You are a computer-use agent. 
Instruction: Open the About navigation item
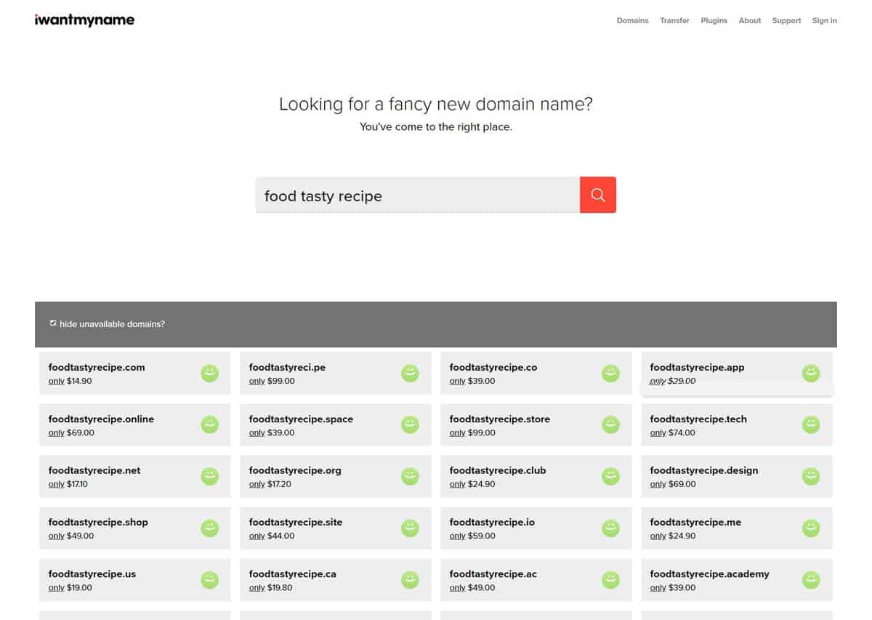tap(749, 20)
